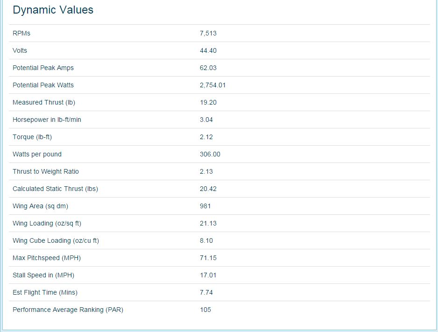Select the Horsepower value 3.04
Viewport: 438px width, 332px height.
click(x=206, y=120)
